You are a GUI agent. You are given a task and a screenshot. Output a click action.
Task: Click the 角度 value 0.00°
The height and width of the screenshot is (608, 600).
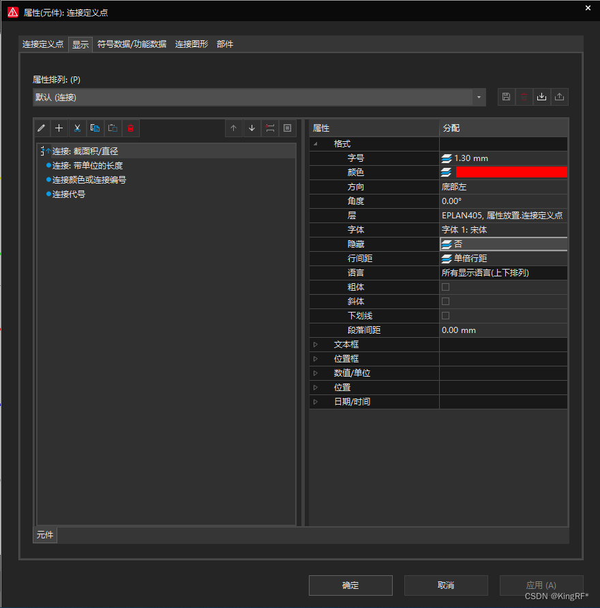(504, 201)
